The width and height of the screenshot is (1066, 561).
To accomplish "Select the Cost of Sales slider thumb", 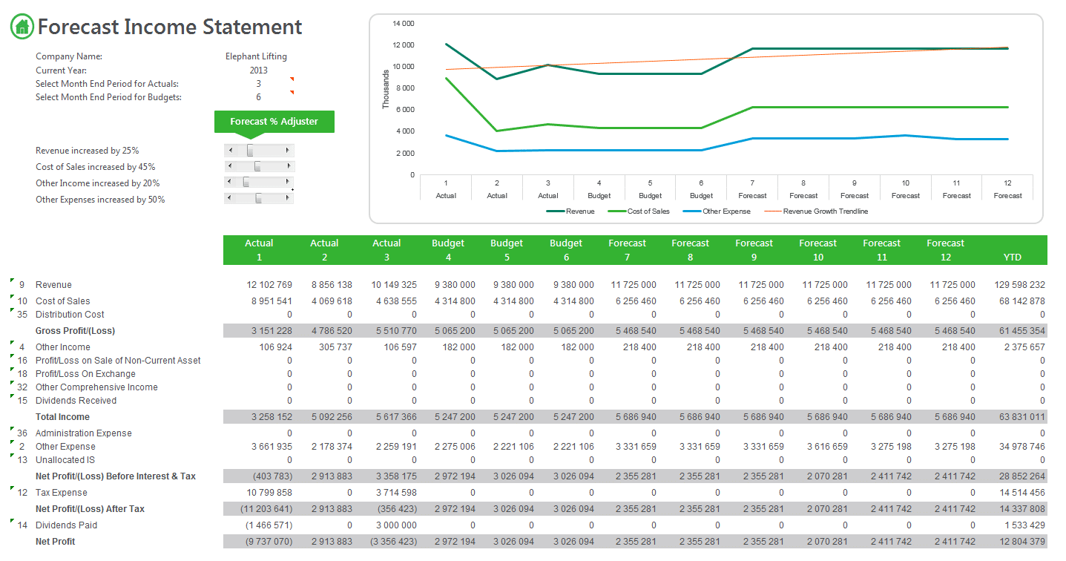I will pyautogui.click(x=257, y=167).
